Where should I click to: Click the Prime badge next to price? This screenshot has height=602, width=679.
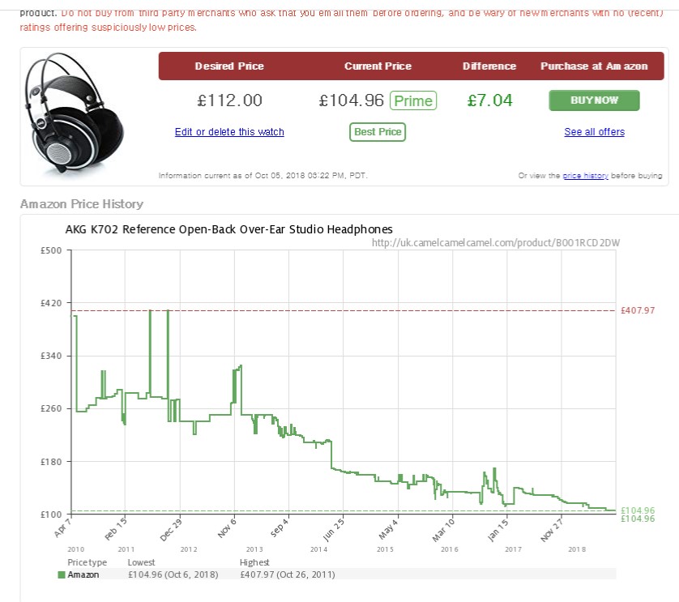(x=413, y=100)
